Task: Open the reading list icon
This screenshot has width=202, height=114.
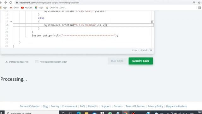Action: (199, 8)
